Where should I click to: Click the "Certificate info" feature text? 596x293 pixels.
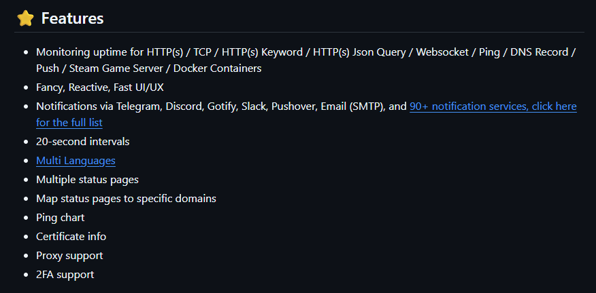71,237
